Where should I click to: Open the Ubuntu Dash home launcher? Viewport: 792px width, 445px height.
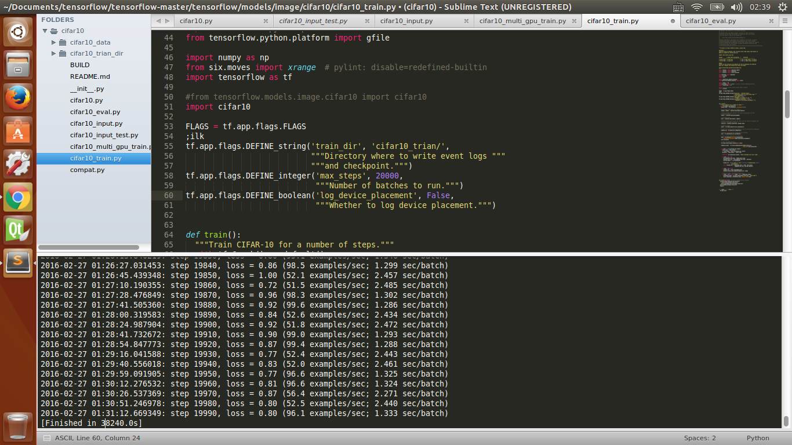point(19,32)
